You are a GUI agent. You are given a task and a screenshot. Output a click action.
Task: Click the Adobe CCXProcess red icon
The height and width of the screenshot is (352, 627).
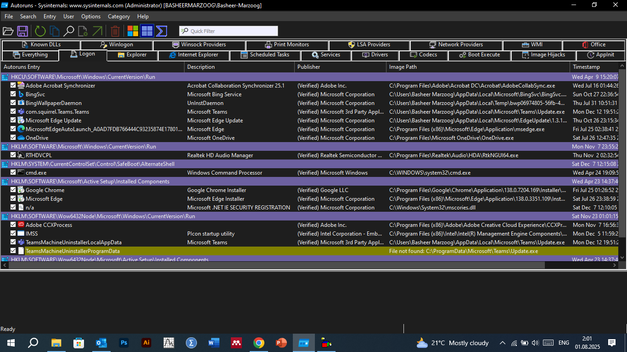point(21,225)
